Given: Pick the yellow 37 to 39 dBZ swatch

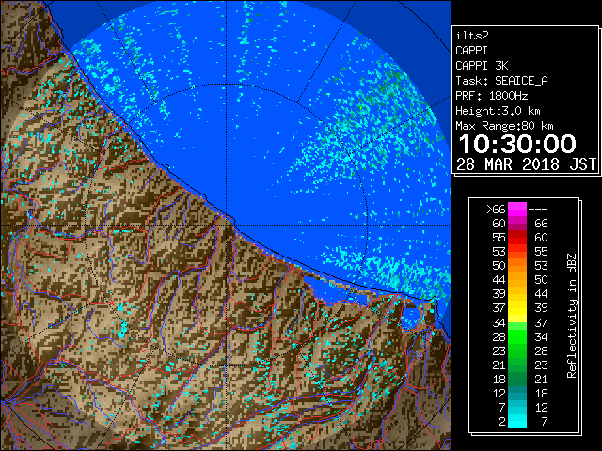Looking at the screenshot, I should point(517,308).
